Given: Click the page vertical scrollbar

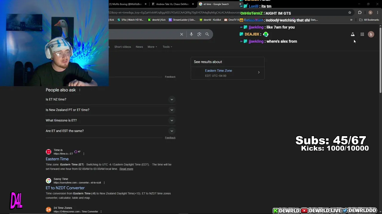Looking at the screenshot, I should [x=381, y=61].
